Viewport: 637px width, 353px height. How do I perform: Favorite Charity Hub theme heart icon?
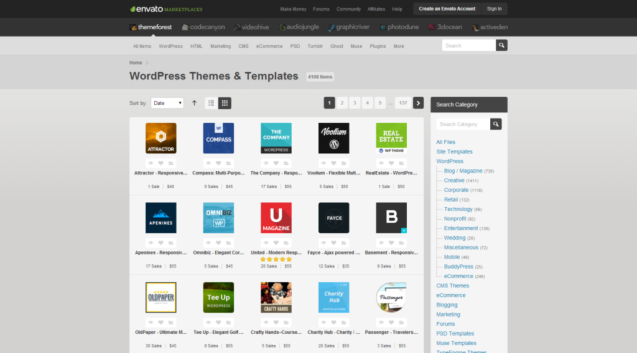pyautogui.click(x=333, y=323)
